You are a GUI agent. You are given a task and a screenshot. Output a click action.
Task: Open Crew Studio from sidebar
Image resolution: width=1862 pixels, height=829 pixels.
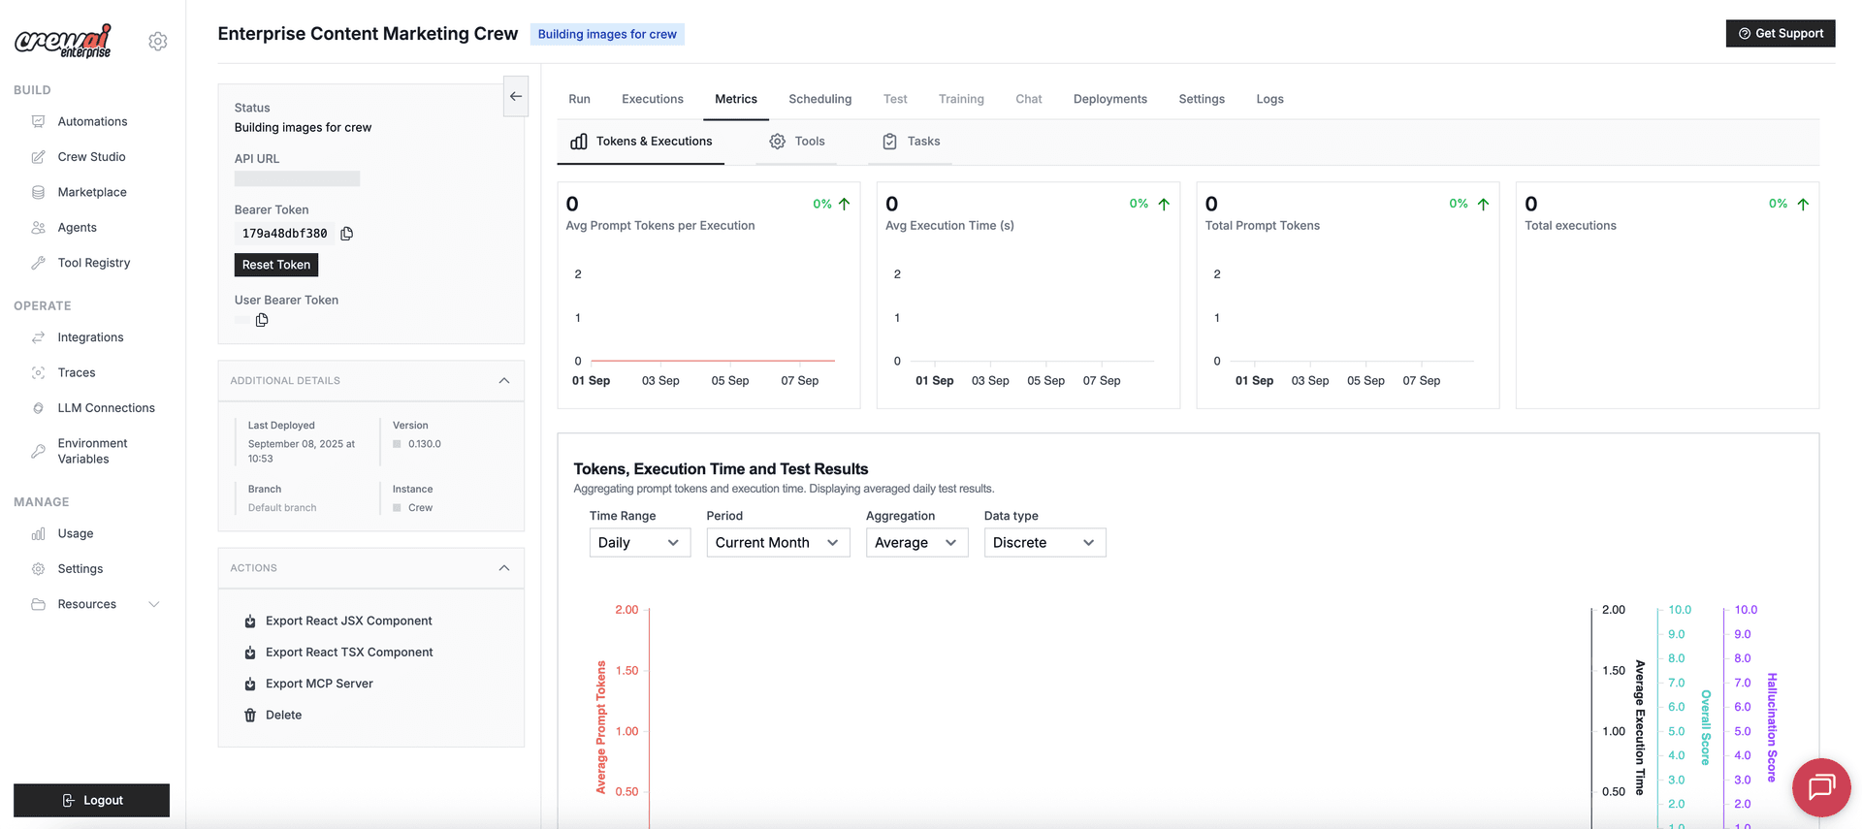(91, 157)
